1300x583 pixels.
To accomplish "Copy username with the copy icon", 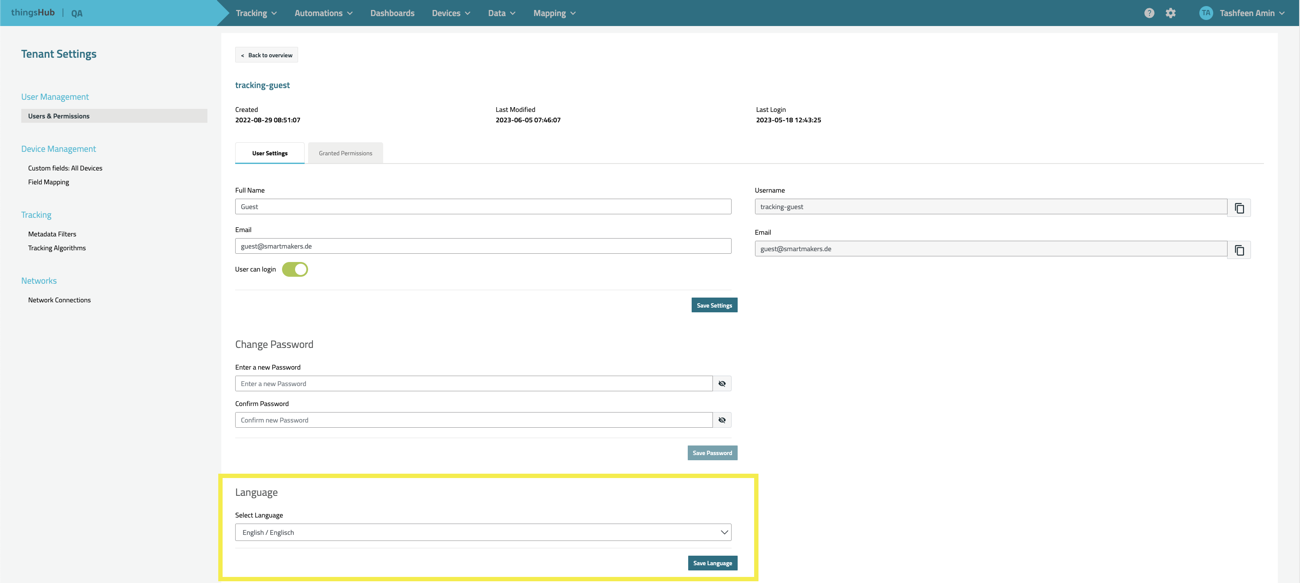I will [x=1239, y=208].
